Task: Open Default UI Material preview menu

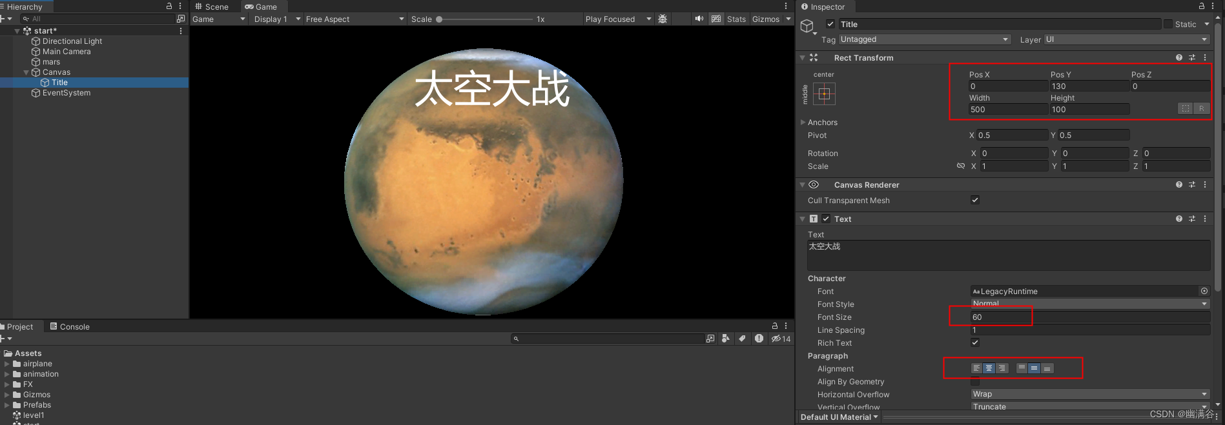Action: point(839,417)
